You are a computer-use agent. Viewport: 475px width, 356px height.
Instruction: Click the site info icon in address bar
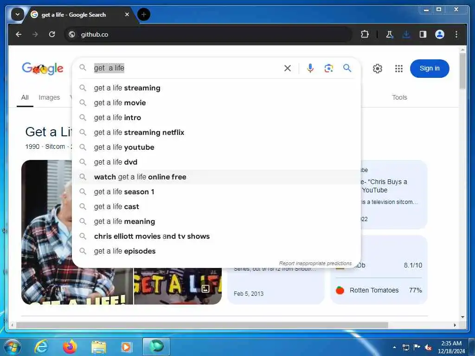pyautogui.click(x=72, y=34)
